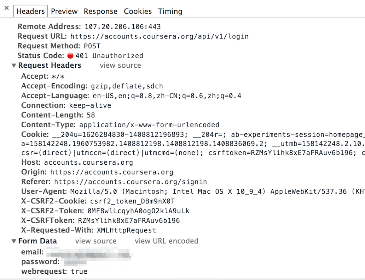Screen dimensions: 365x280
Task: Click view source beside Request Headers
Action: click(x=120, y=65)
